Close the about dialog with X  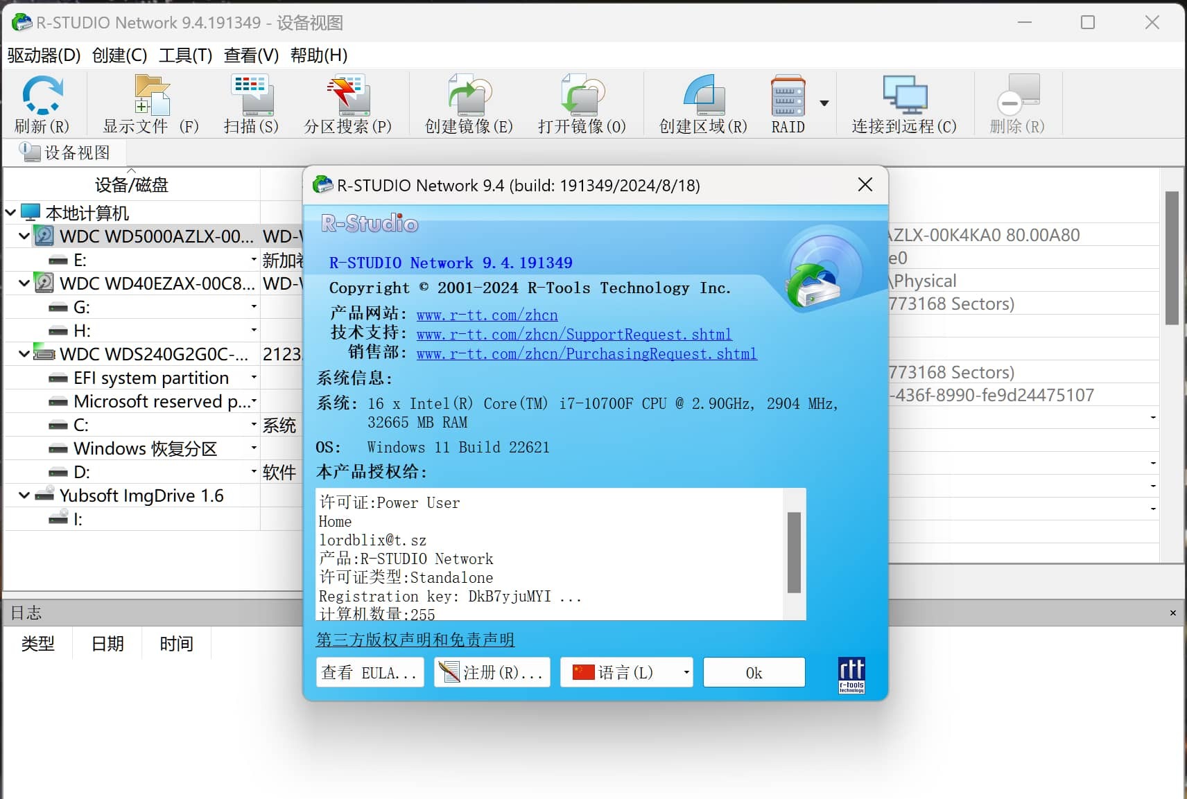click(x=865, y=185)
